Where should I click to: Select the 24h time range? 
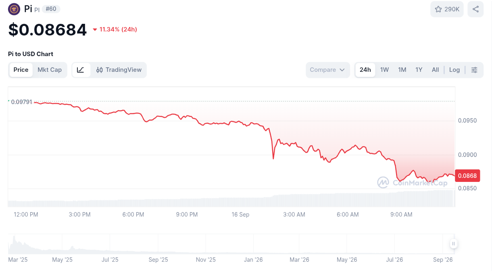coord(365,70)
